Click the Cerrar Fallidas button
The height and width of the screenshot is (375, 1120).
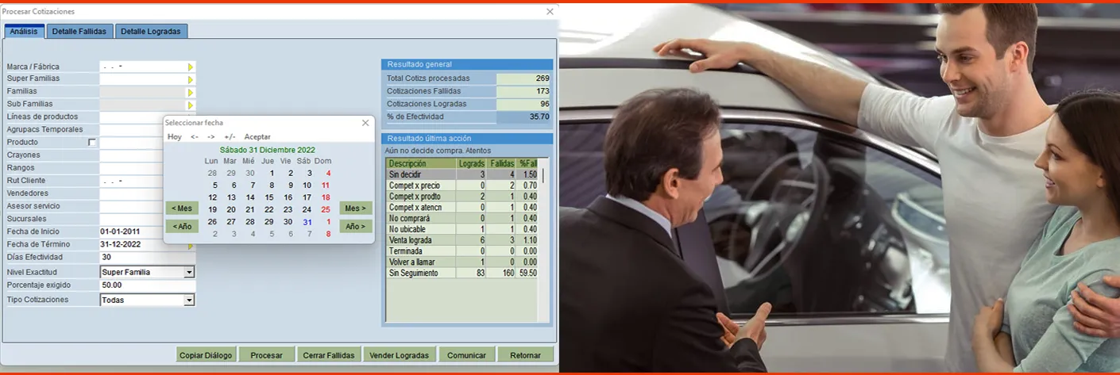[330, 355]
